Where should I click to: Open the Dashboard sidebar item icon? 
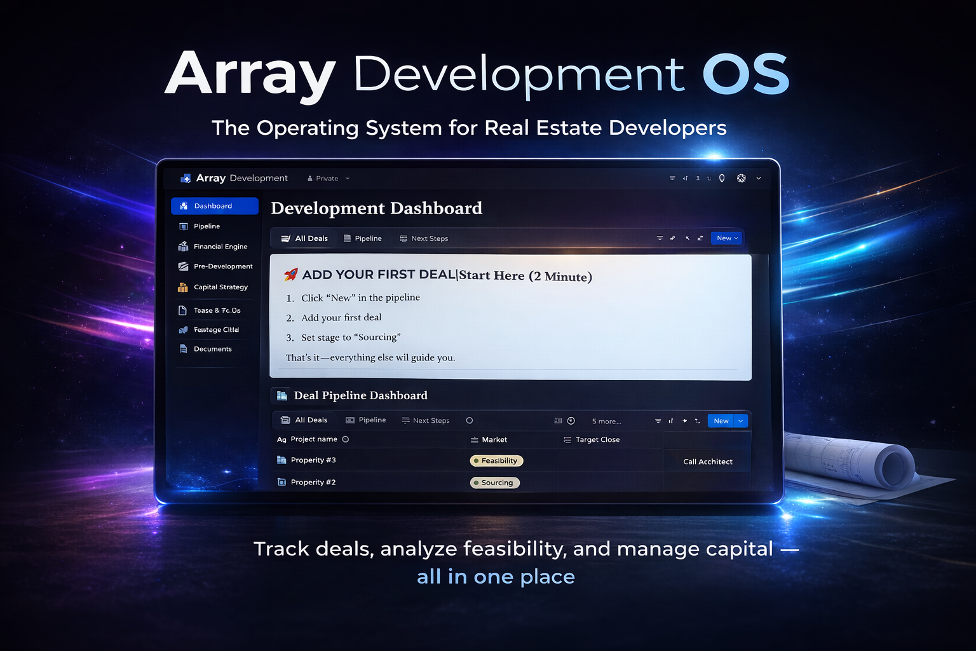coord(184,206)
